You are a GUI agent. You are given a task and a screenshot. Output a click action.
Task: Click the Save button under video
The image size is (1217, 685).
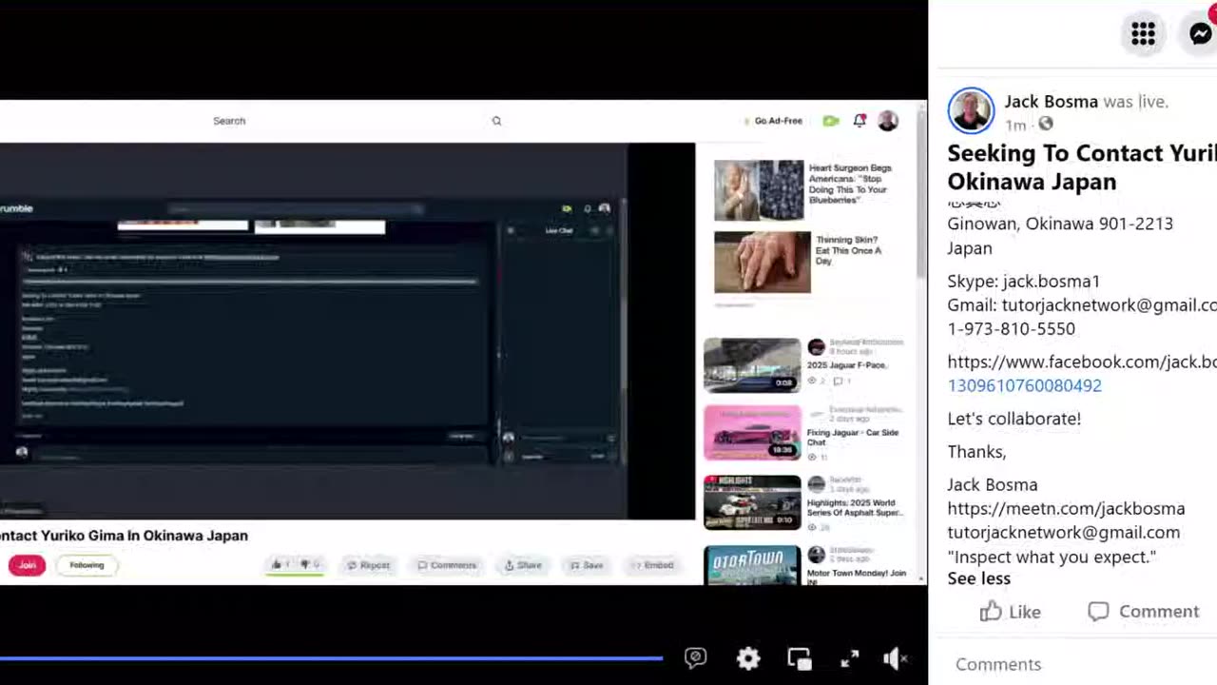pyautogui.click(x=587, y=565)
